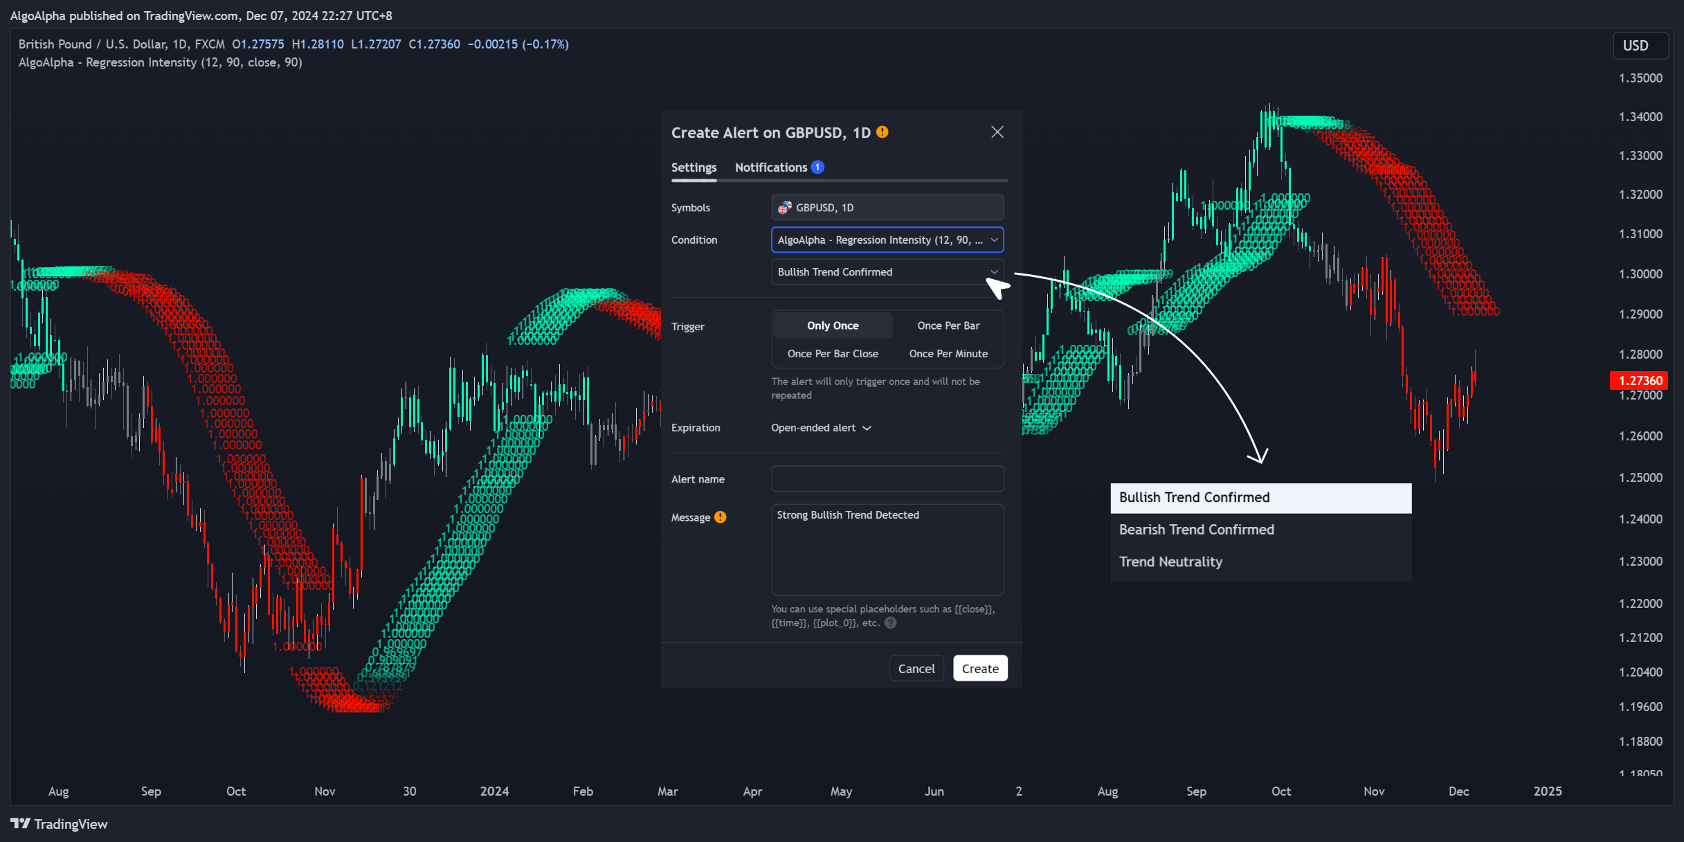Viewport: 1684px width, 842px height.
Task: Open the Condition indicator dropdown
Action: tap(887, 240)
